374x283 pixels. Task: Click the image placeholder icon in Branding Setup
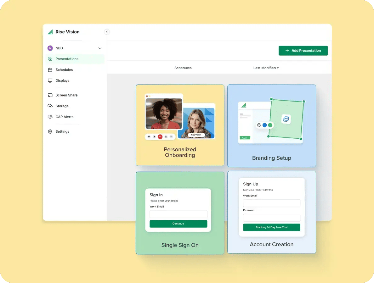[286, 119]
